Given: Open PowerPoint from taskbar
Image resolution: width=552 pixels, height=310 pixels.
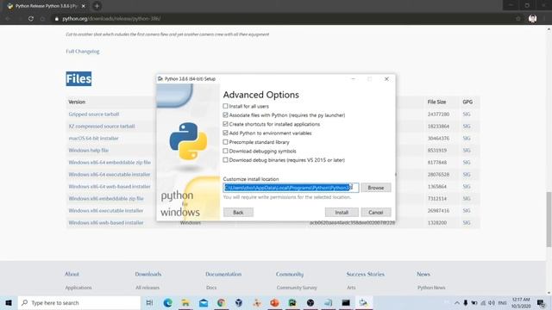Looking at the screenshot, I should coord(274,302).
